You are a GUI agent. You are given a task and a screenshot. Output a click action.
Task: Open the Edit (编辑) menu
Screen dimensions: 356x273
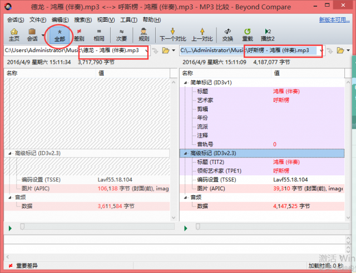pos(60,20)
